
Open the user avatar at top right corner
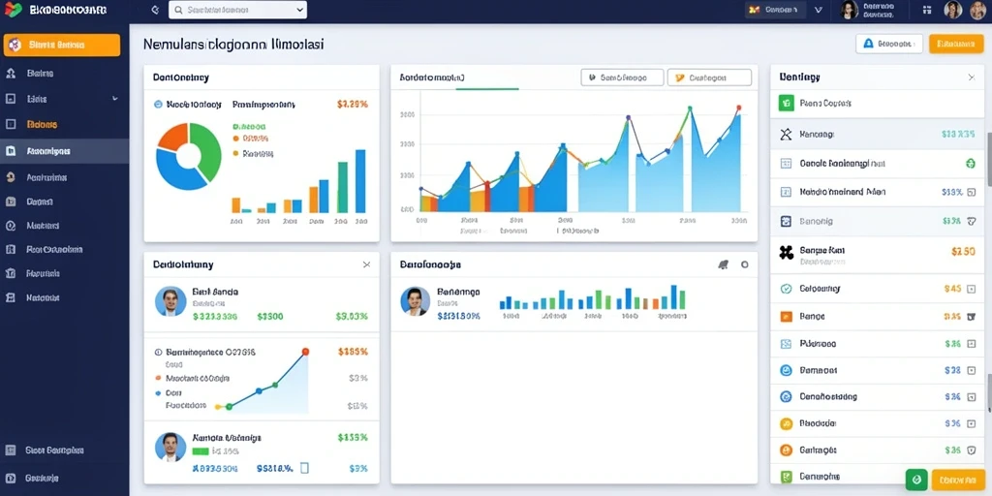point(977,10)
